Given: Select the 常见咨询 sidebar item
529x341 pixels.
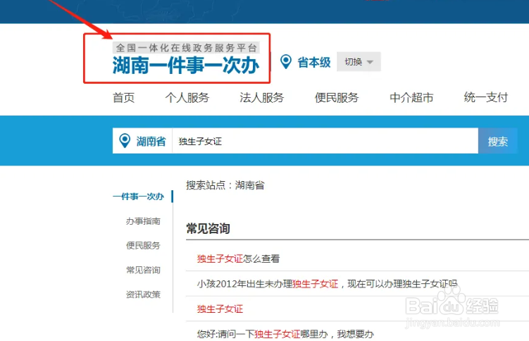Looking at the screenshot, I should [x=143, y=270].
